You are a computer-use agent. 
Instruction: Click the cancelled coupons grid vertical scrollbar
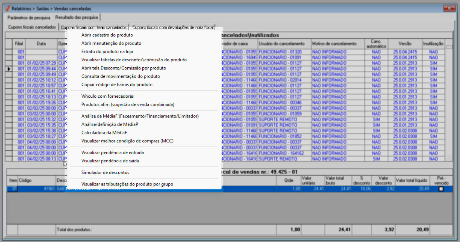click(x=449, y=102)
